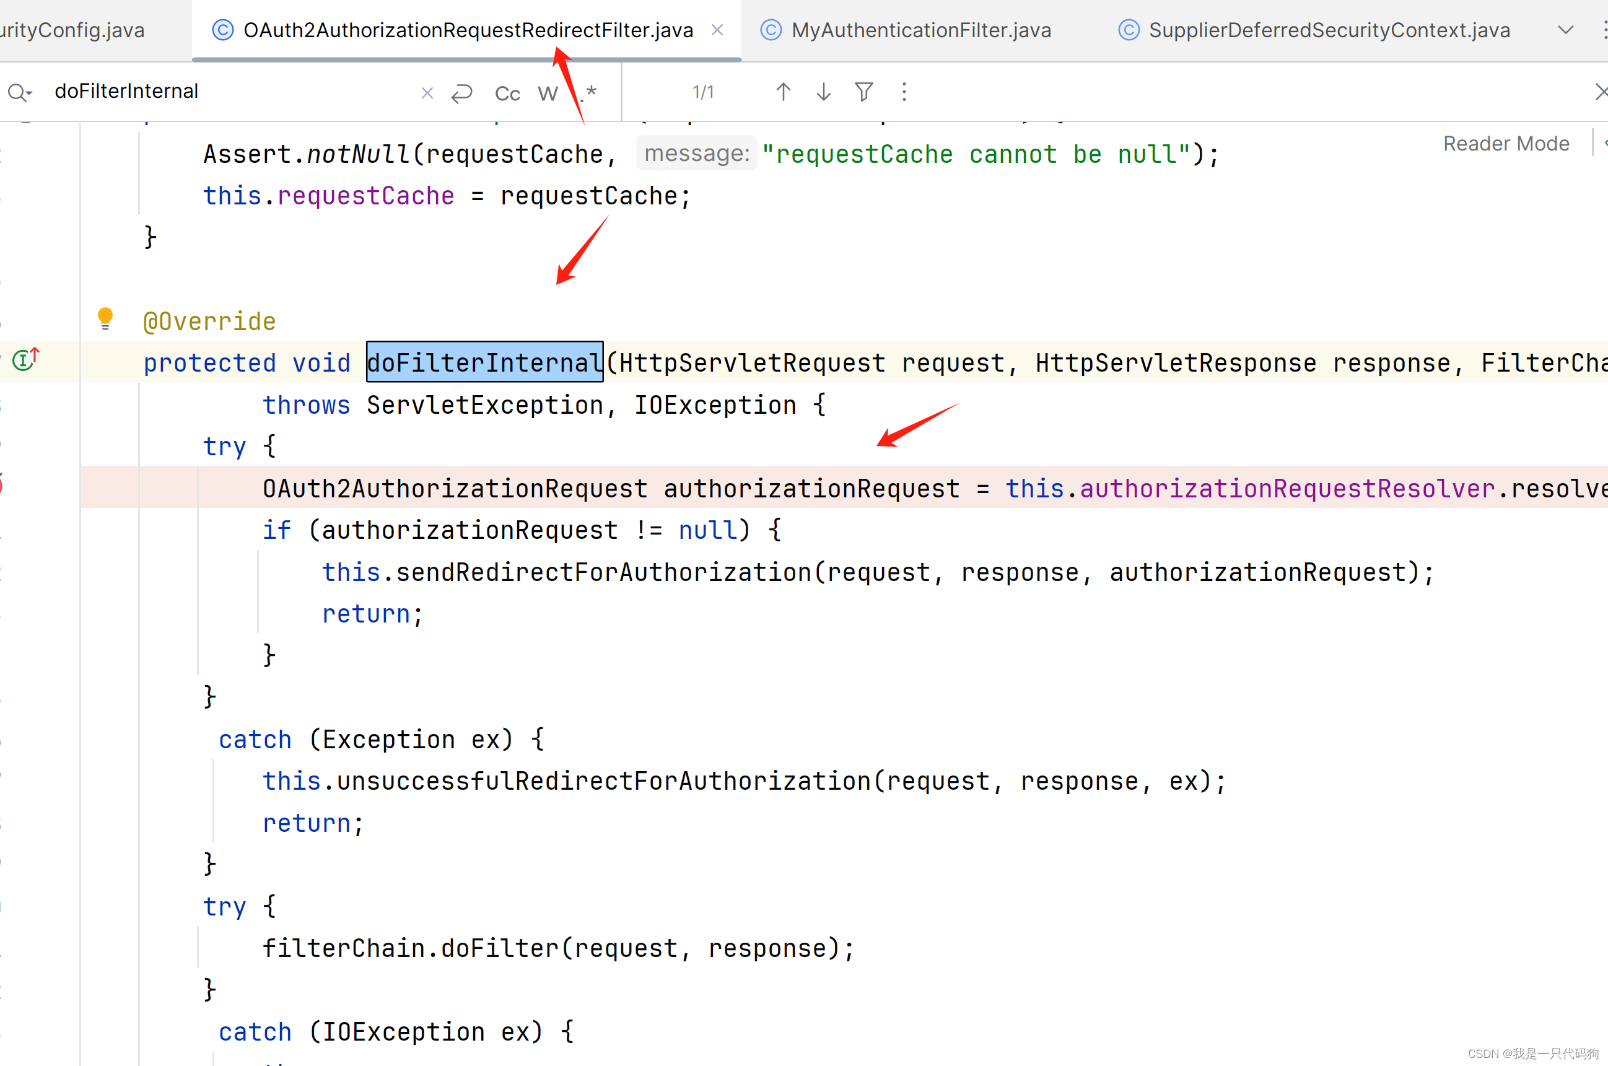Switch to SupplierDeferredSecurityContext.java tab
1608x1066 pixels.
click(1329, 30)
